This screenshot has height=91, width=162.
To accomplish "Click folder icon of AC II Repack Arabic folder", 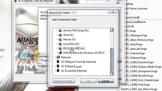I will pyautogui.click(x=58, y=66).
